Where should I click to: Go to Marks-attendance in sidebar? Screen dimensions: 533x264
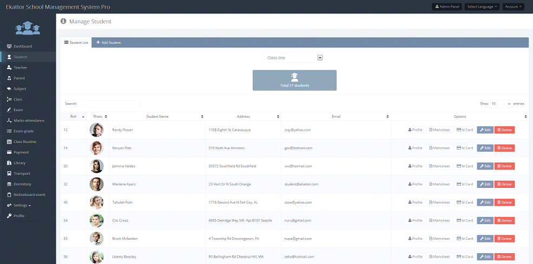click(x=28, y=120)
